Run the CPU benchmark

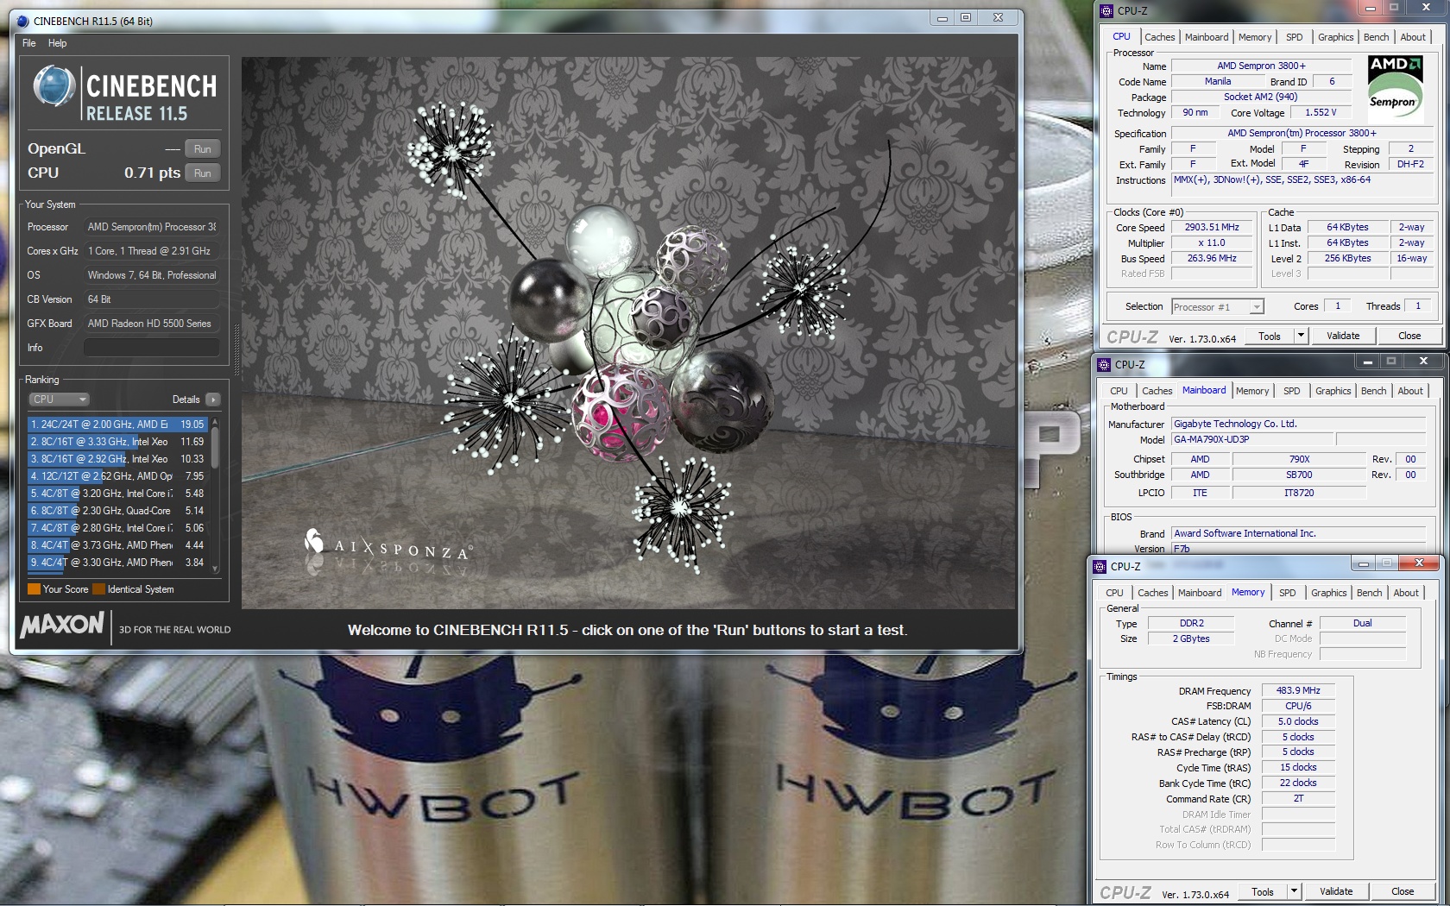(x=202, y=173)
